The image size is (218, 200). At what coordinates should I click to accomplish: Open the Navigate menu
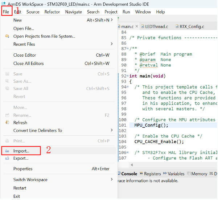[x=73, y=12]
